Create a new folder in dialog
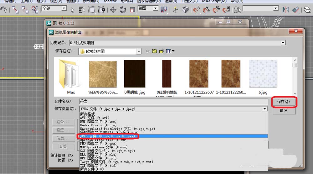 [x=162, y=51]
